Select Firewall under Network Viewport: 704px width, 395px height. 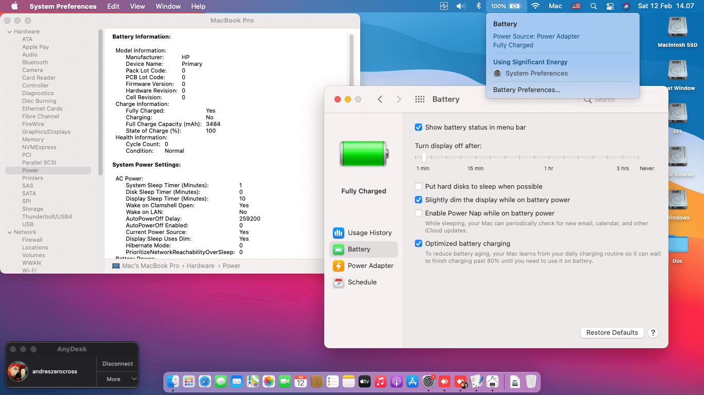tap(32, 240)
